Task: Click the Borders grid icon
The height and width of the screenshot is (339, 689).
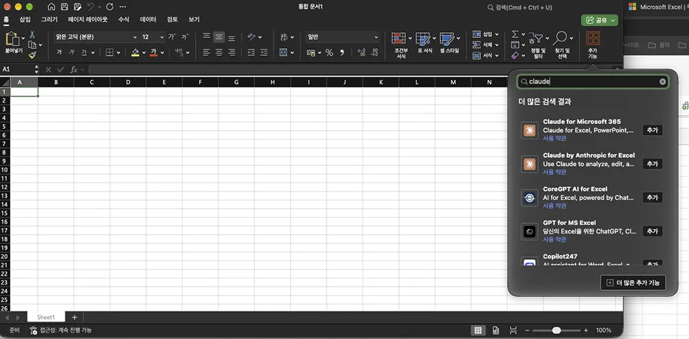Action: click(110, 52)
